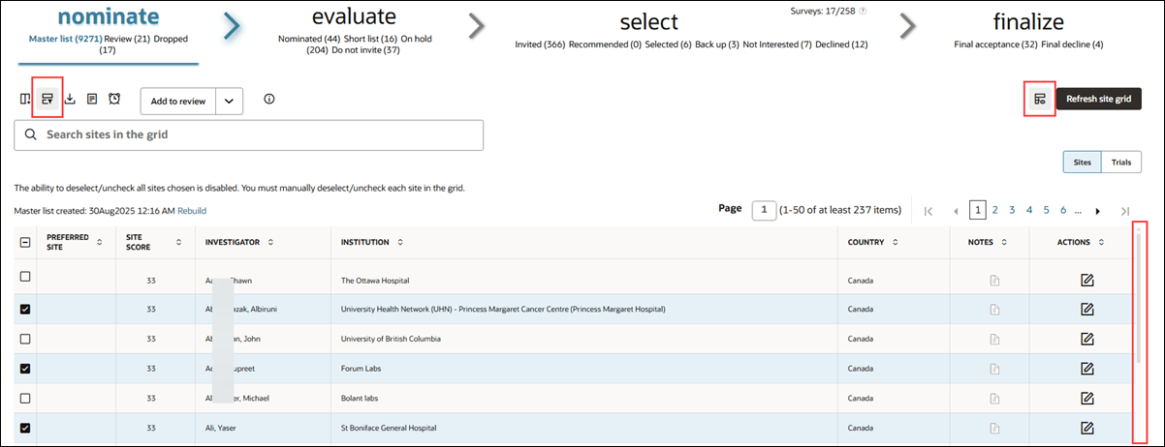Open the finalize stage tab
This screenshot has height=447, width=1165.
pos(1028,21)
